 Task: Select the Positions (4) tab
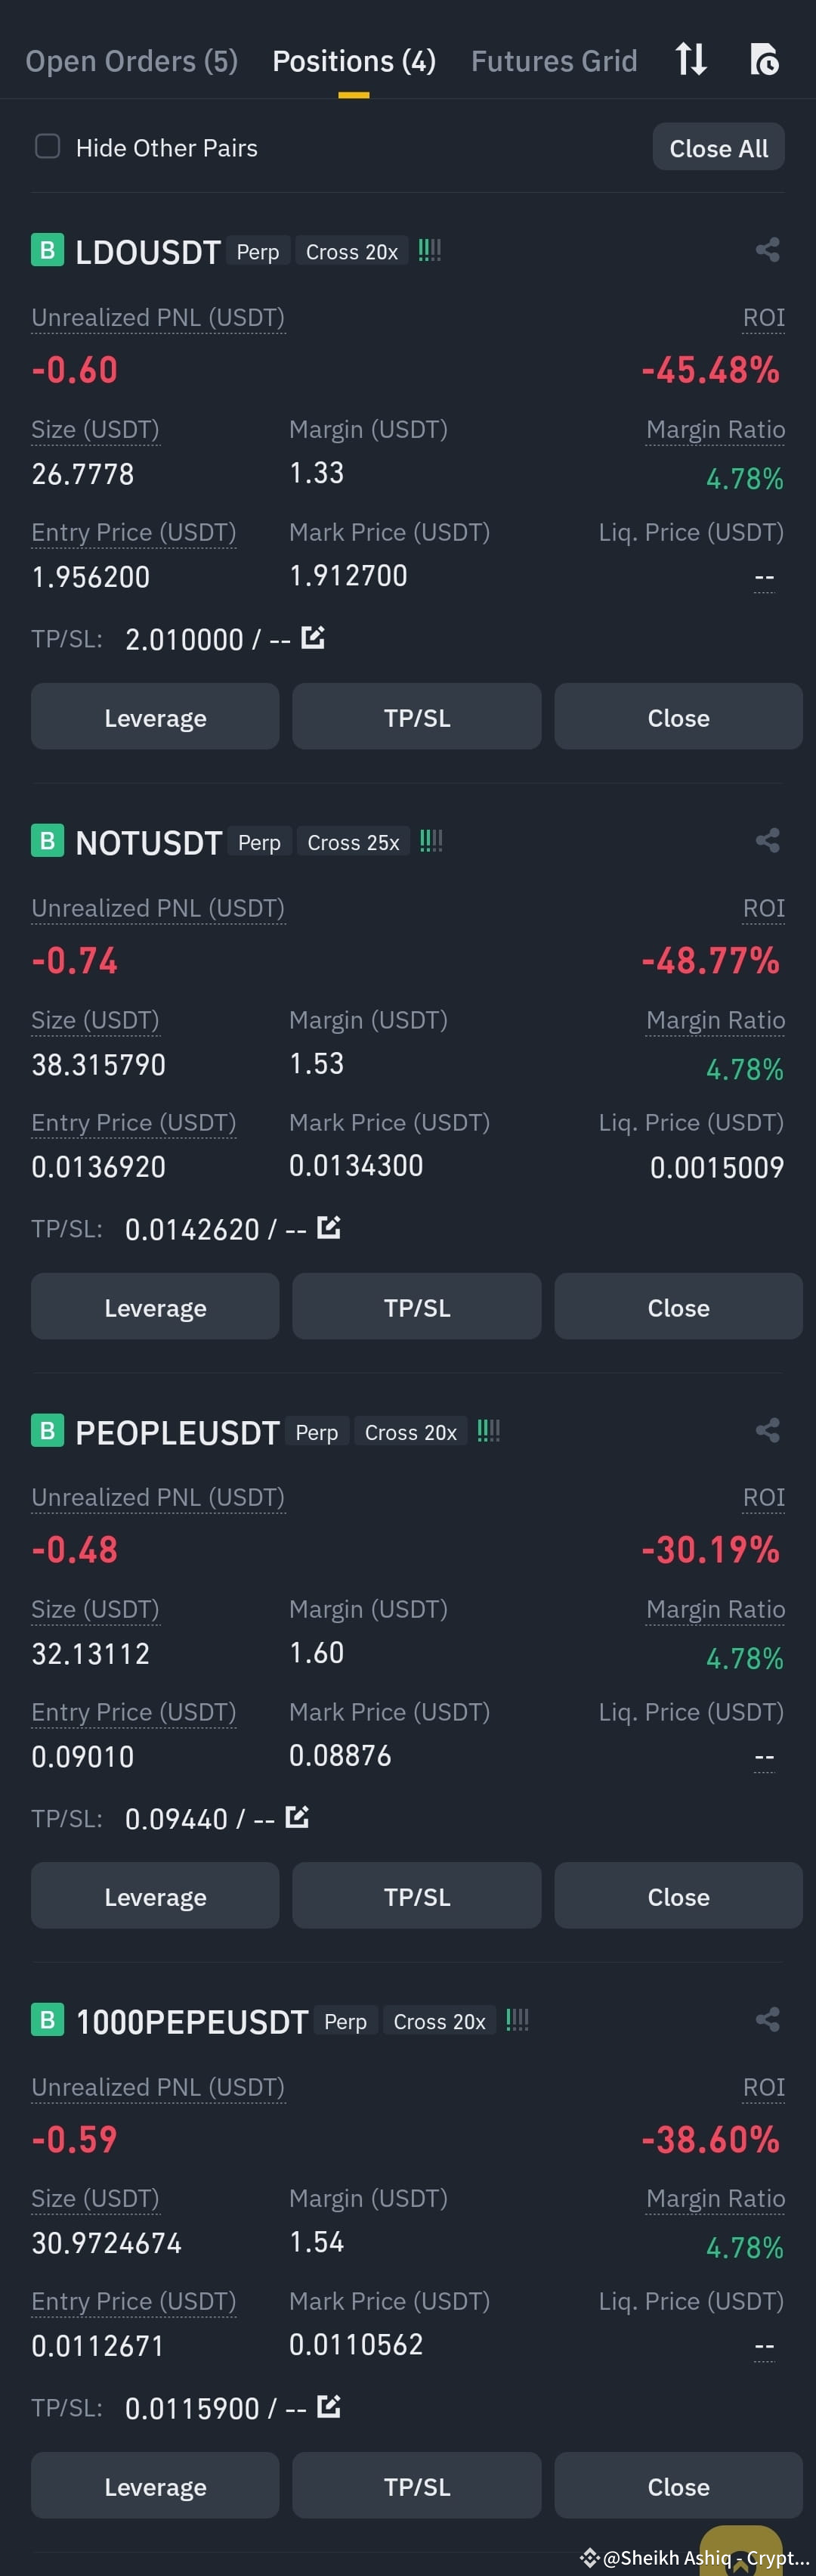click(354, 61)
